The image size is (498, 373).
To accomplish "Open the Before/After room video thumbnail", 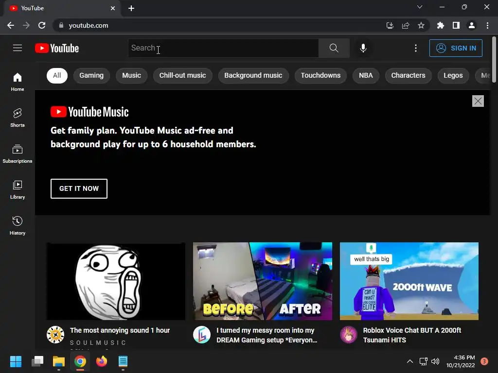I will (x=263, y=281).
